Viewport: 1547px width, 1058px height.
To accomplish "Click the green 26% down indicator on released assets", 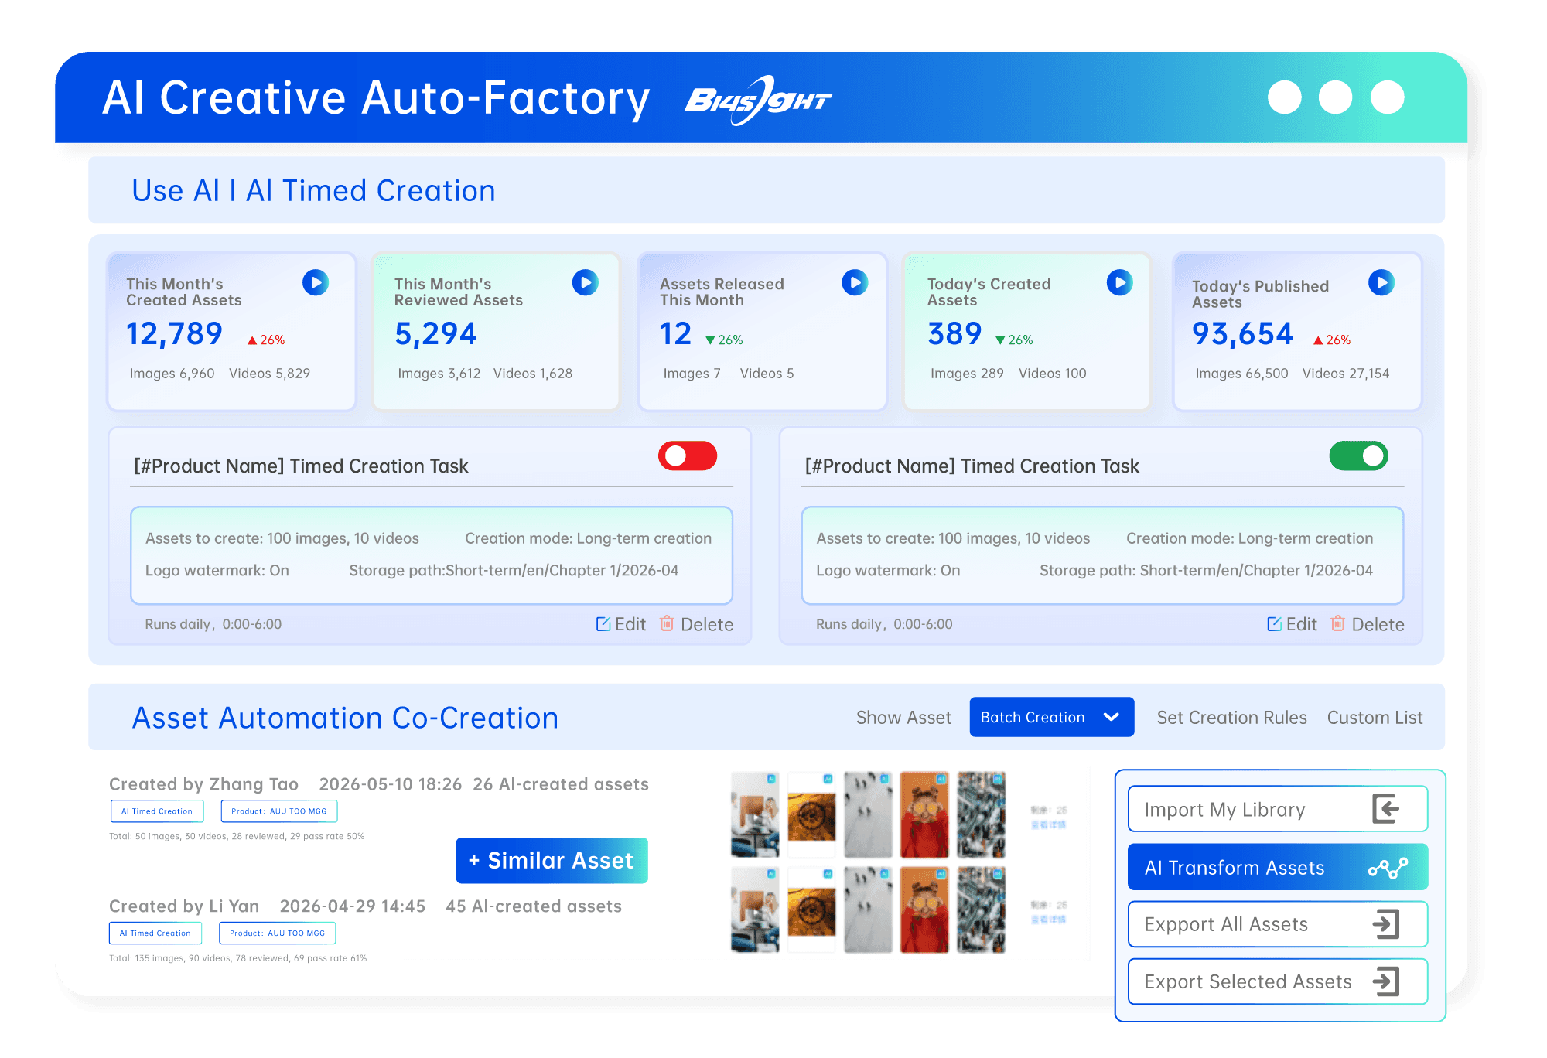I will pyautogui.click(x=724, y=340).
